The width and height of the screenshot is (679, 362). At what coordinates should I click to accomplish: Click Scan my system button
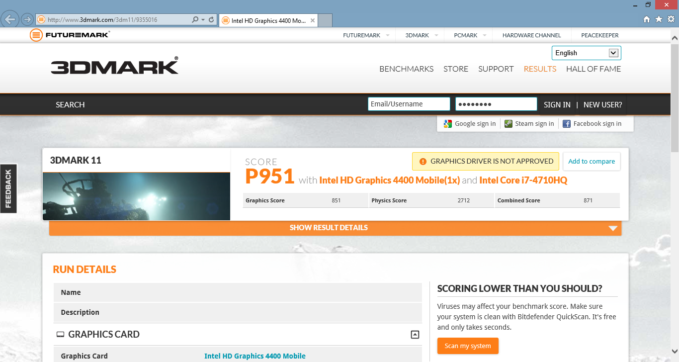[x=468, y=346]
